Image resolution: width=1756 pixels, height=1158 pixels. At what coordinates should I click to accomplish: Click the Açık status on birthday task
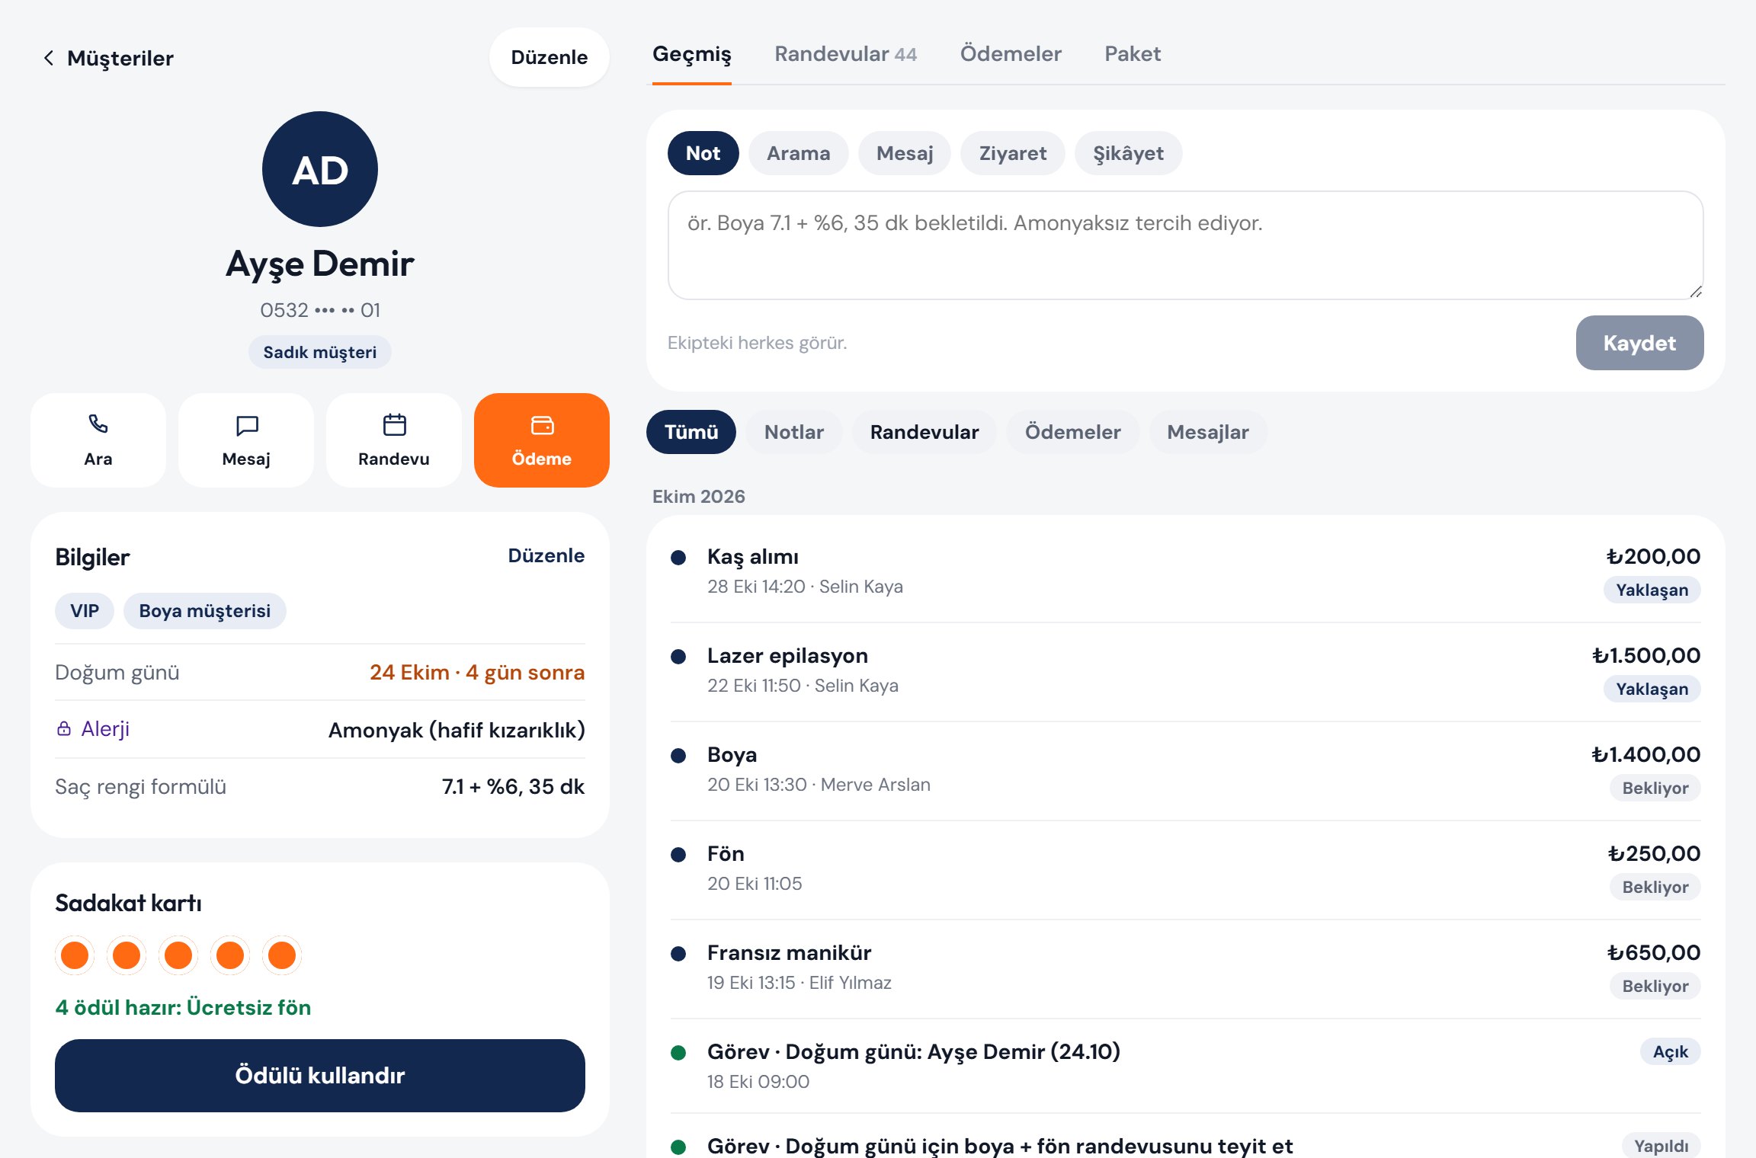point(1671,1051)
